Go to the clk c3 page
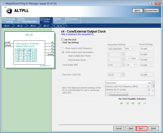 click(46, 26)
